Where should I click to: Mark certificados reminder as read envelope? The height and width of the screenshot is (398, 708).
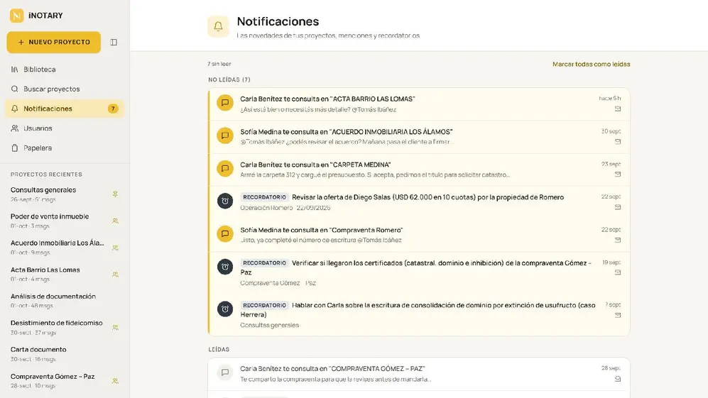click(618, 272)
